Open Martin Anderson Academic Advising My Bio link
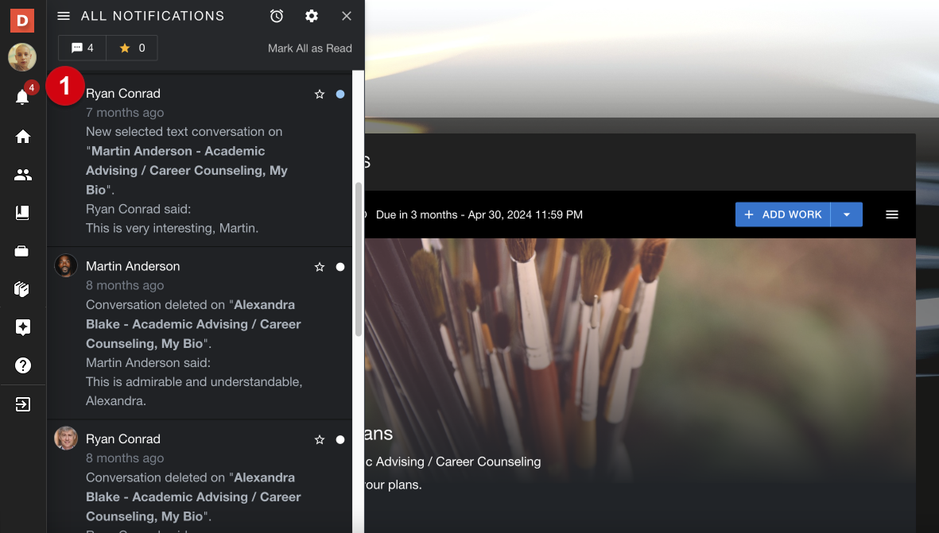The height and width of the screenshot is (533, 939). click(x=186, y=171)
